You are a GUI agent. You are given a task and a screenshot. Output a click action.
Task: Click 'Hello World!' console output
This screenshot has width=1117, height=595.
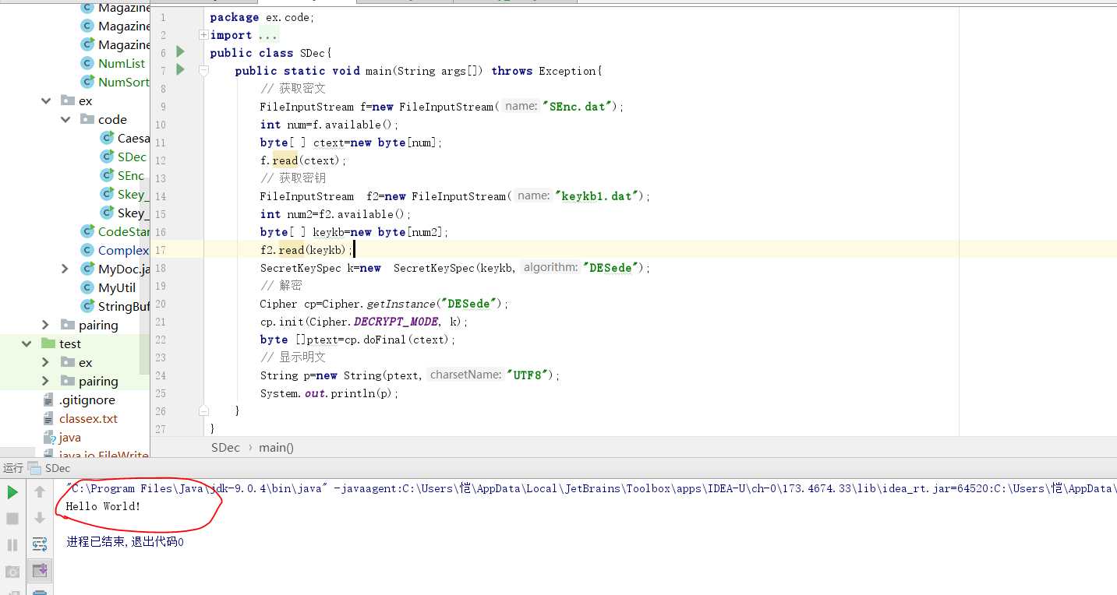pos(104,506)
